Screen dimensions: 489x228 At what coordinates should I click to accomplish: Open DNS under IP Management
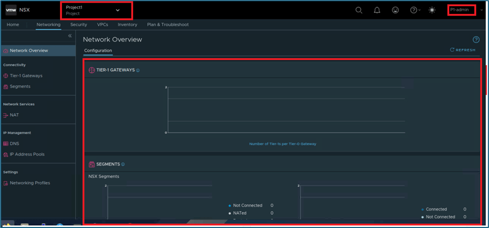(x=15, y=144)
